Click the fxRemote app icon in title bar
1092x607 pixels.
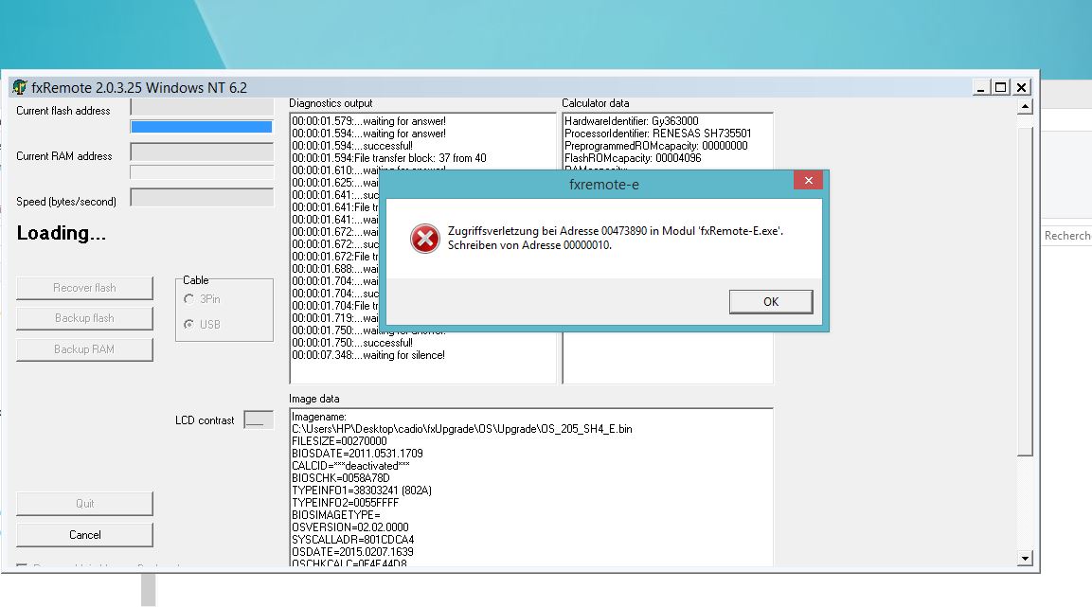20,87
